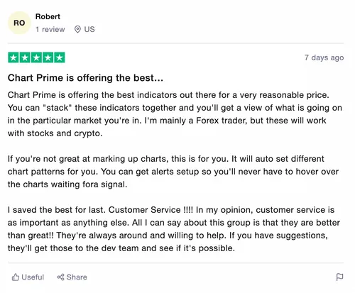This screenshot has width=355, height=293.
Task: Click the first green rating star
Action: (13, 57)
